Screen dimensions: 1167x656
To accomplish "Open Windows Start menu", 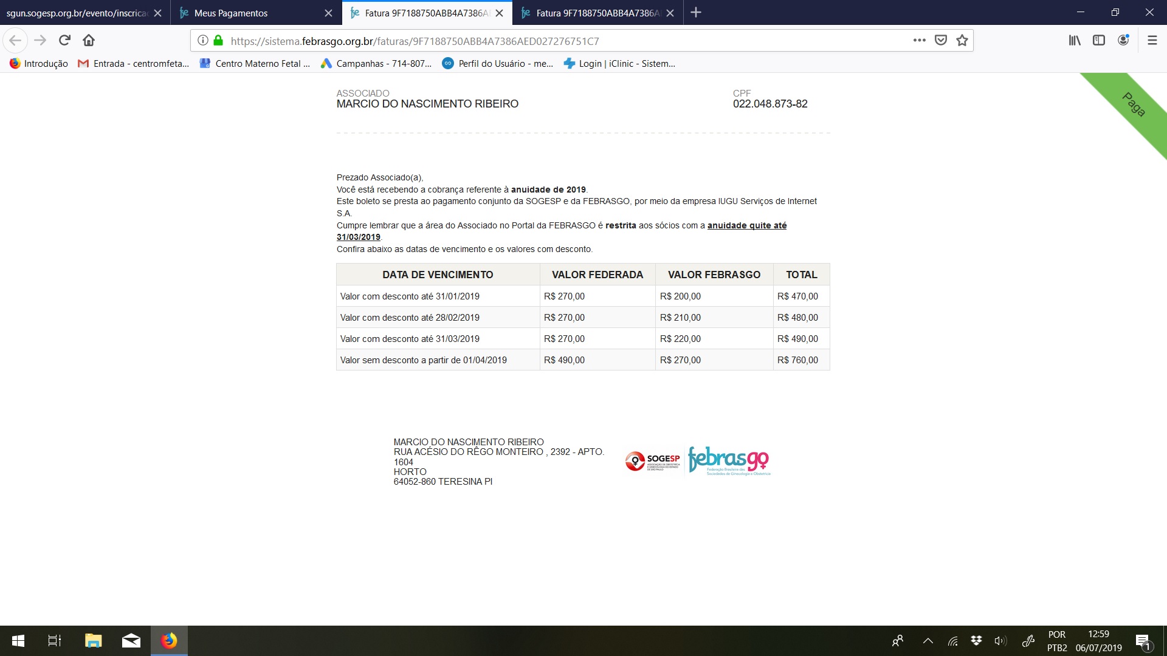I will [18, 641].
